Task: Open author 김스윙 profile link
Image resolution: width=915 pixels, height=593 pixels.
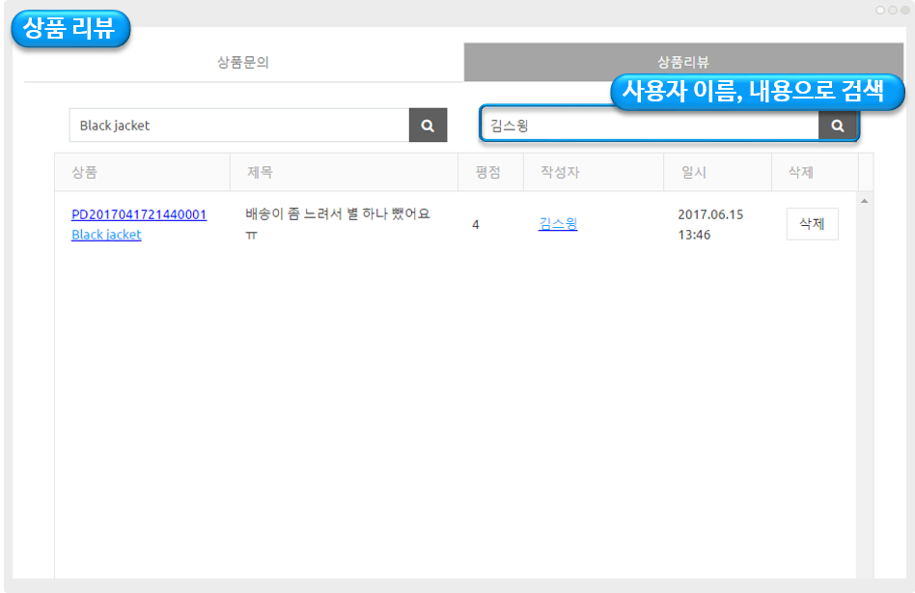Action: click(558, 224)
